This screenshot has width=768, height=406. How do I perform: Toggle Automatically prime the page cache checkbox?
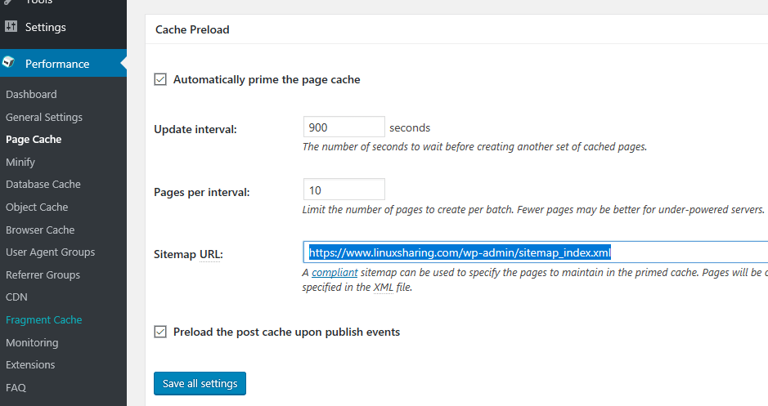tap(160, 79)
